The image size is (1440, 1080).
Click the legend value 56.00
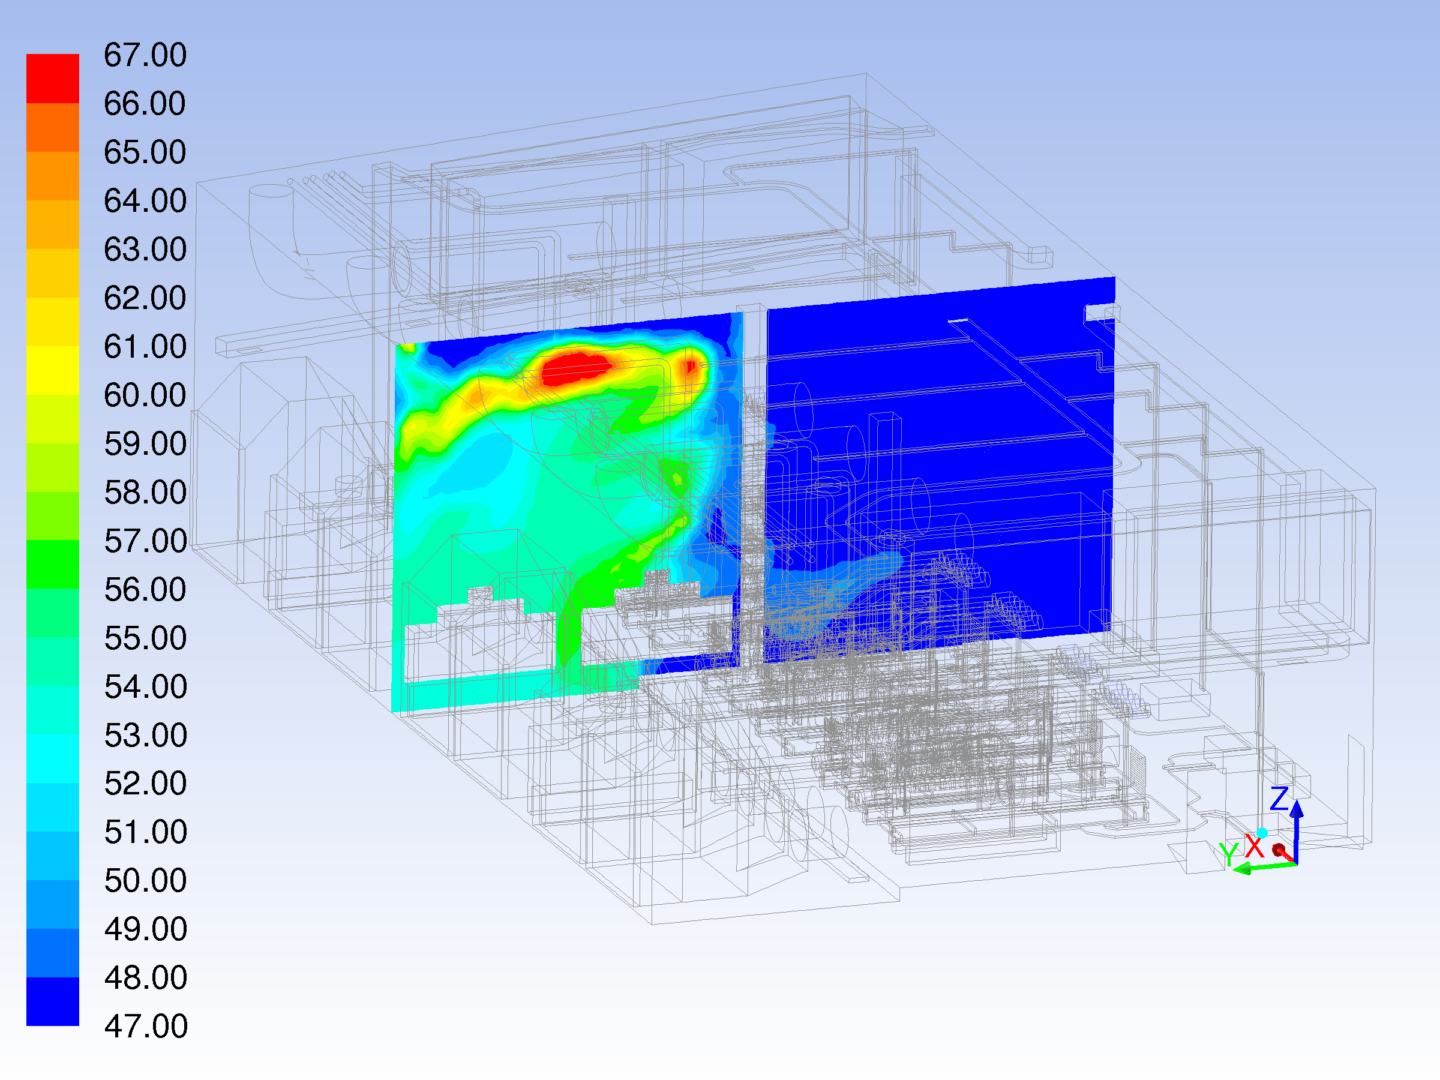[x=145, y=590]
